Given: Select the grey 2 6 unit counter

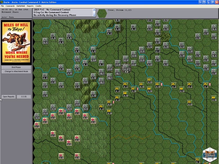Looking at the screenshot, I should point(93,49).
